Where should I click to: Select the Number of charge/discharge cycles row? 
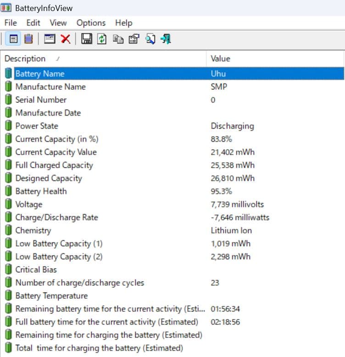point(79,283)
